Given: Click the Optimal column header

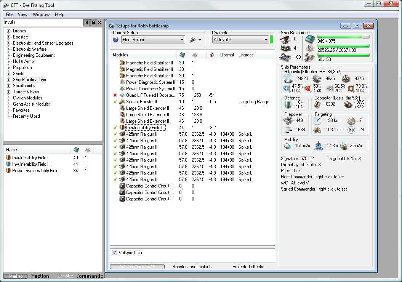Looking at the screenshot, I should coord(227,54).
